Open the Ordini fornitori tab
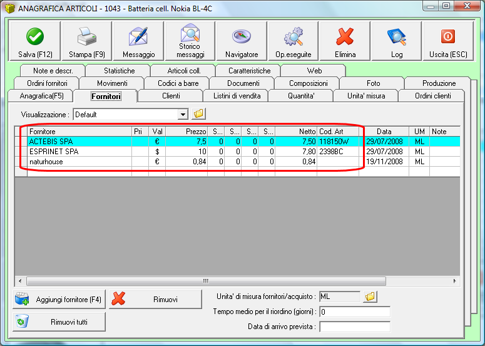The image size is (485, 346). click(47, 83)
